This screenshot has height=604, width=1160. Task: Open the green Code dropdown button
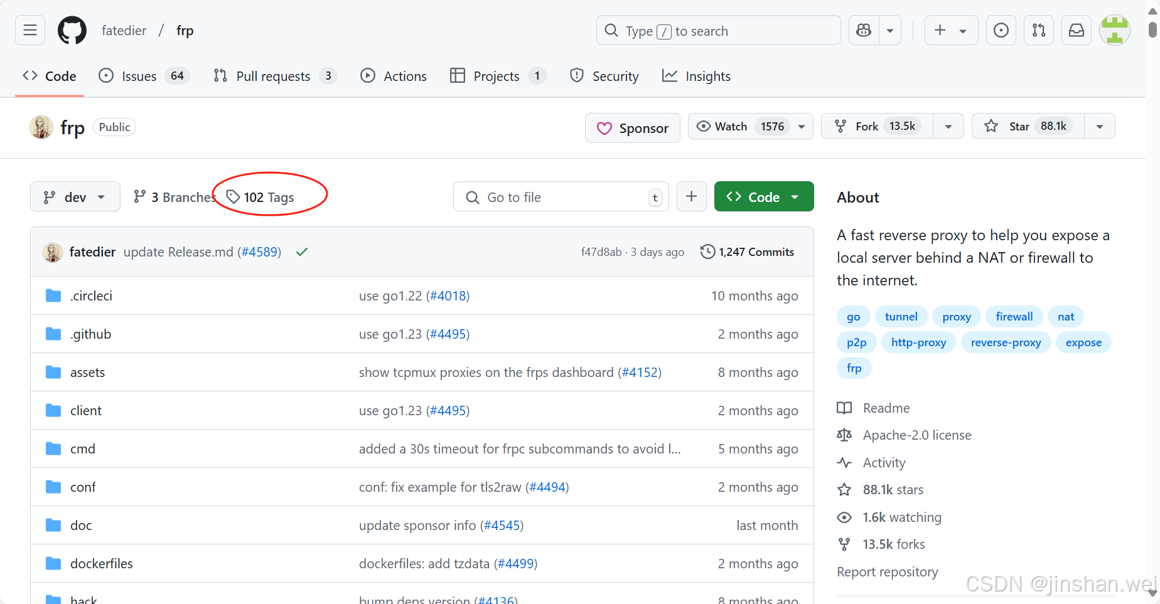coord(764,196)
